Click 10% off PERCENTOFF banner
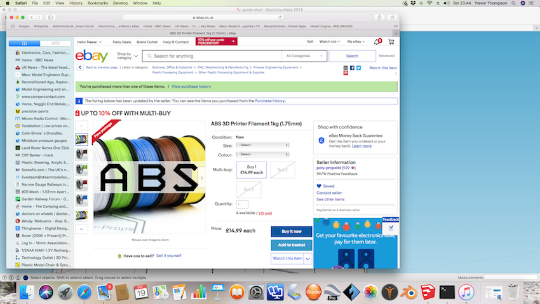Screen dimensions: 540x304 [216, 41]
